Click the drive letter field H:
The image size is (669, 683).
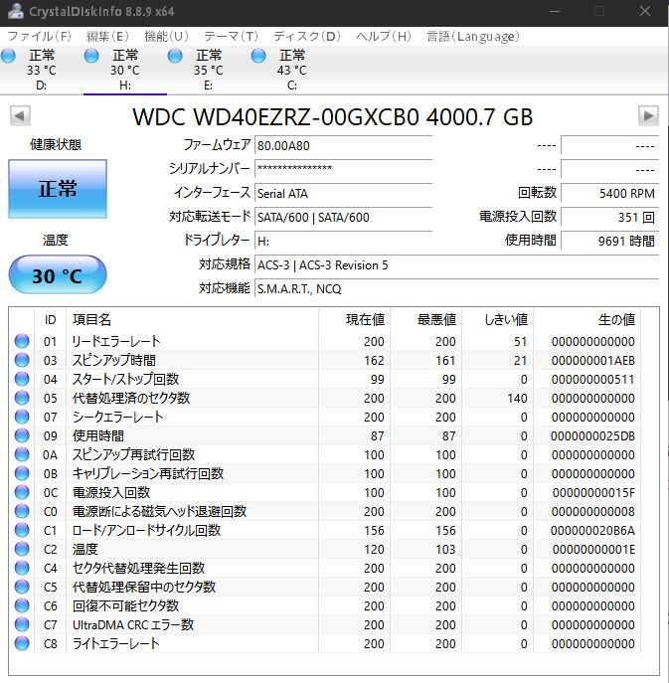coord(343,241)
